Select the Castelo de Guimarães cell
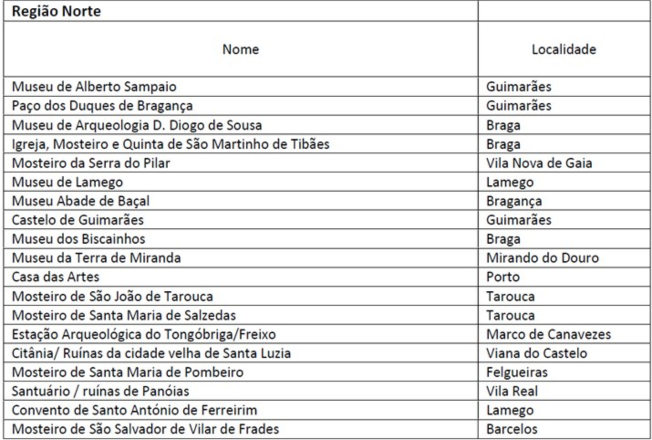The width and height of the screenshot is (652, 440). pos(241,220)
